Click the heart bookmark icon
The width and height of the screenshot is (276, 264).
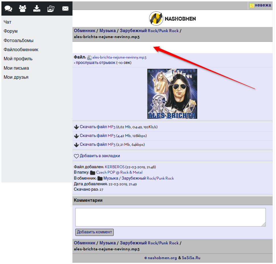(x=76, y=156)
